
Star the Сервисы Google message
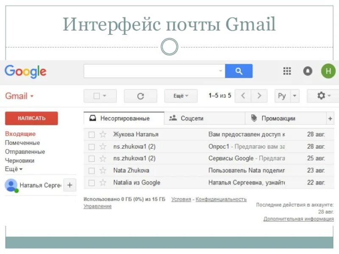point(103,158)
